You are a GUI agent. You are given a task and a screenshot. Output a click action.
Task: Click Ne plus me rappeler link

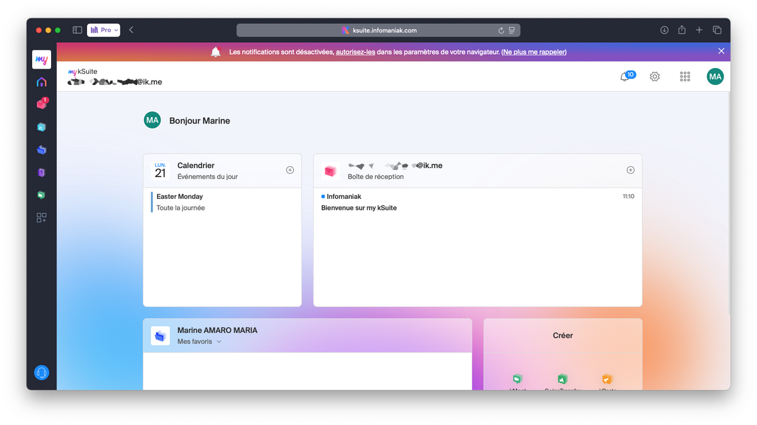pyautogui.click(x=534, y=52)
